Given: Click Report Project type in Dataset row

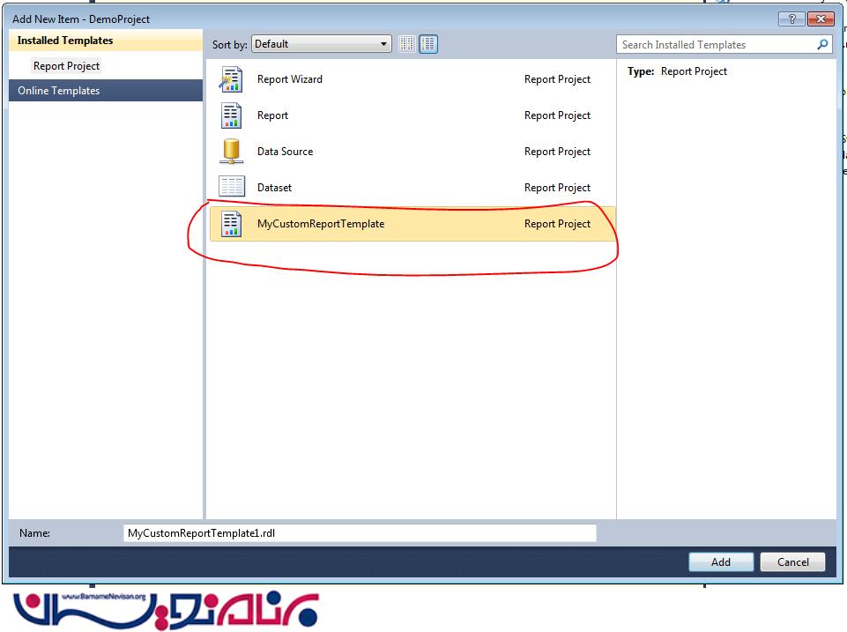Looking at the screenshot, I should [557, 188].
